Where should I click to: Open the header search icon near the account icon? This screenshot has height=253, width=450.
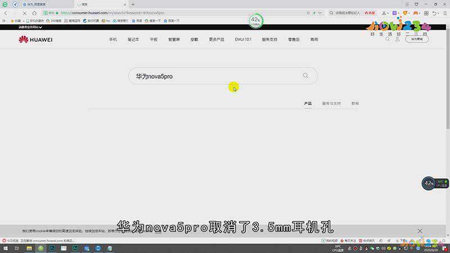click(388, 39)
